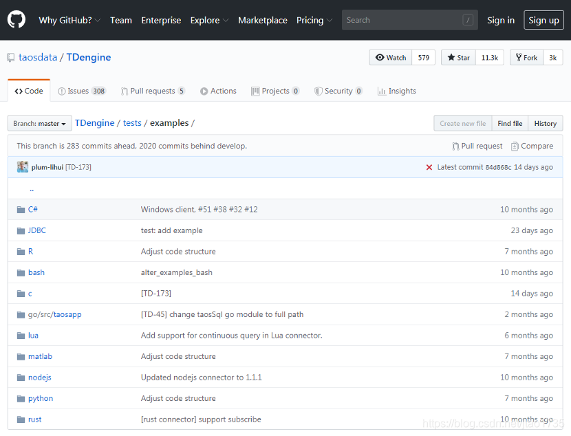Viewport: 571px width, 436px height.
Task: Open the go/src/taosapp folder link
Action: pyautogui.click(x=54, y=314)
